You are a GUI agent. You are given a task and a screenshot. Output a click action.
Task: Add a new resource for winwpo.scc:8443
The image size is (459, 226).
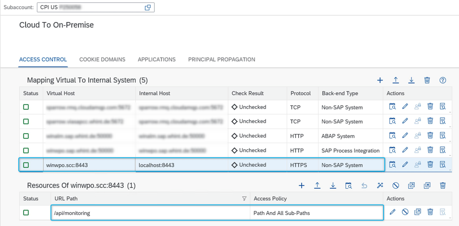click(302, 185)
